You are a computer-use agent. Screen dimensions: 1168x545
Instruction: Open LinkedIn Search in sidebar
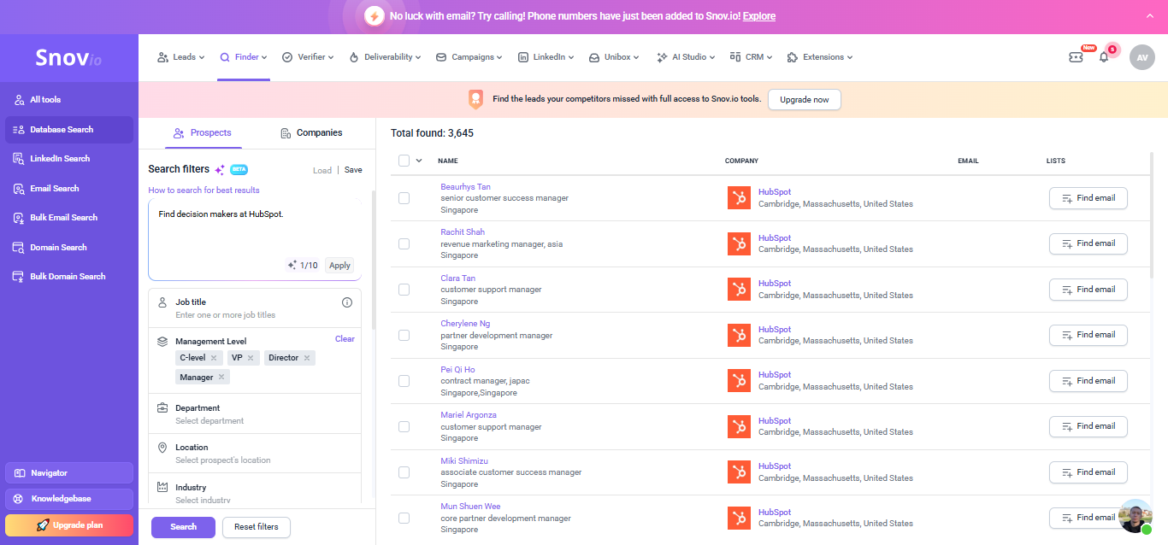pyautogui.click(x=69, y=159)
